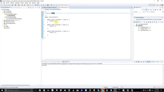
Task: Click the Collapse All icon in Package Explorer
Action: coord(28,7)
